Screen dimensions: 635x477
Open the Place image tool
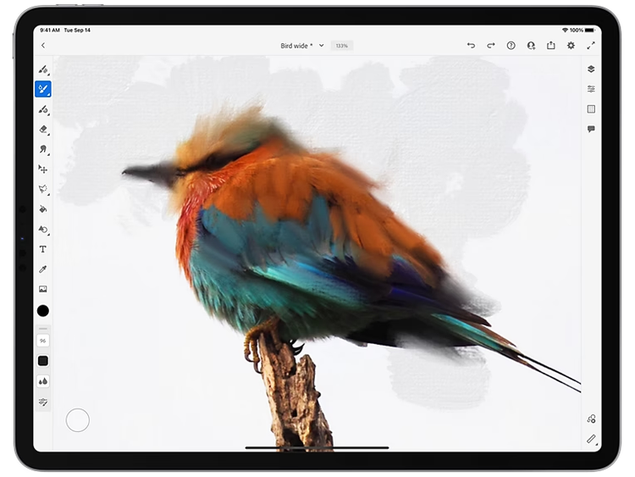pos(43,289)
